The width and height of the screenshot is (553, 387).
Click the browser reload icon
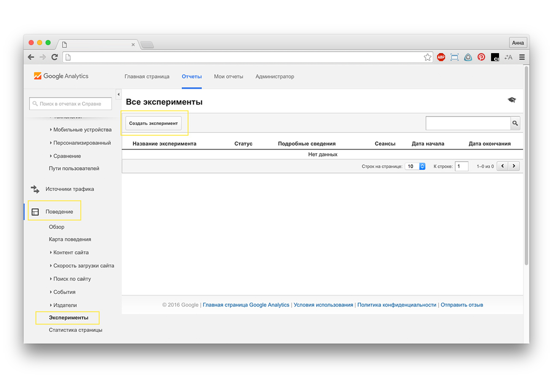[x=54, y=57]
